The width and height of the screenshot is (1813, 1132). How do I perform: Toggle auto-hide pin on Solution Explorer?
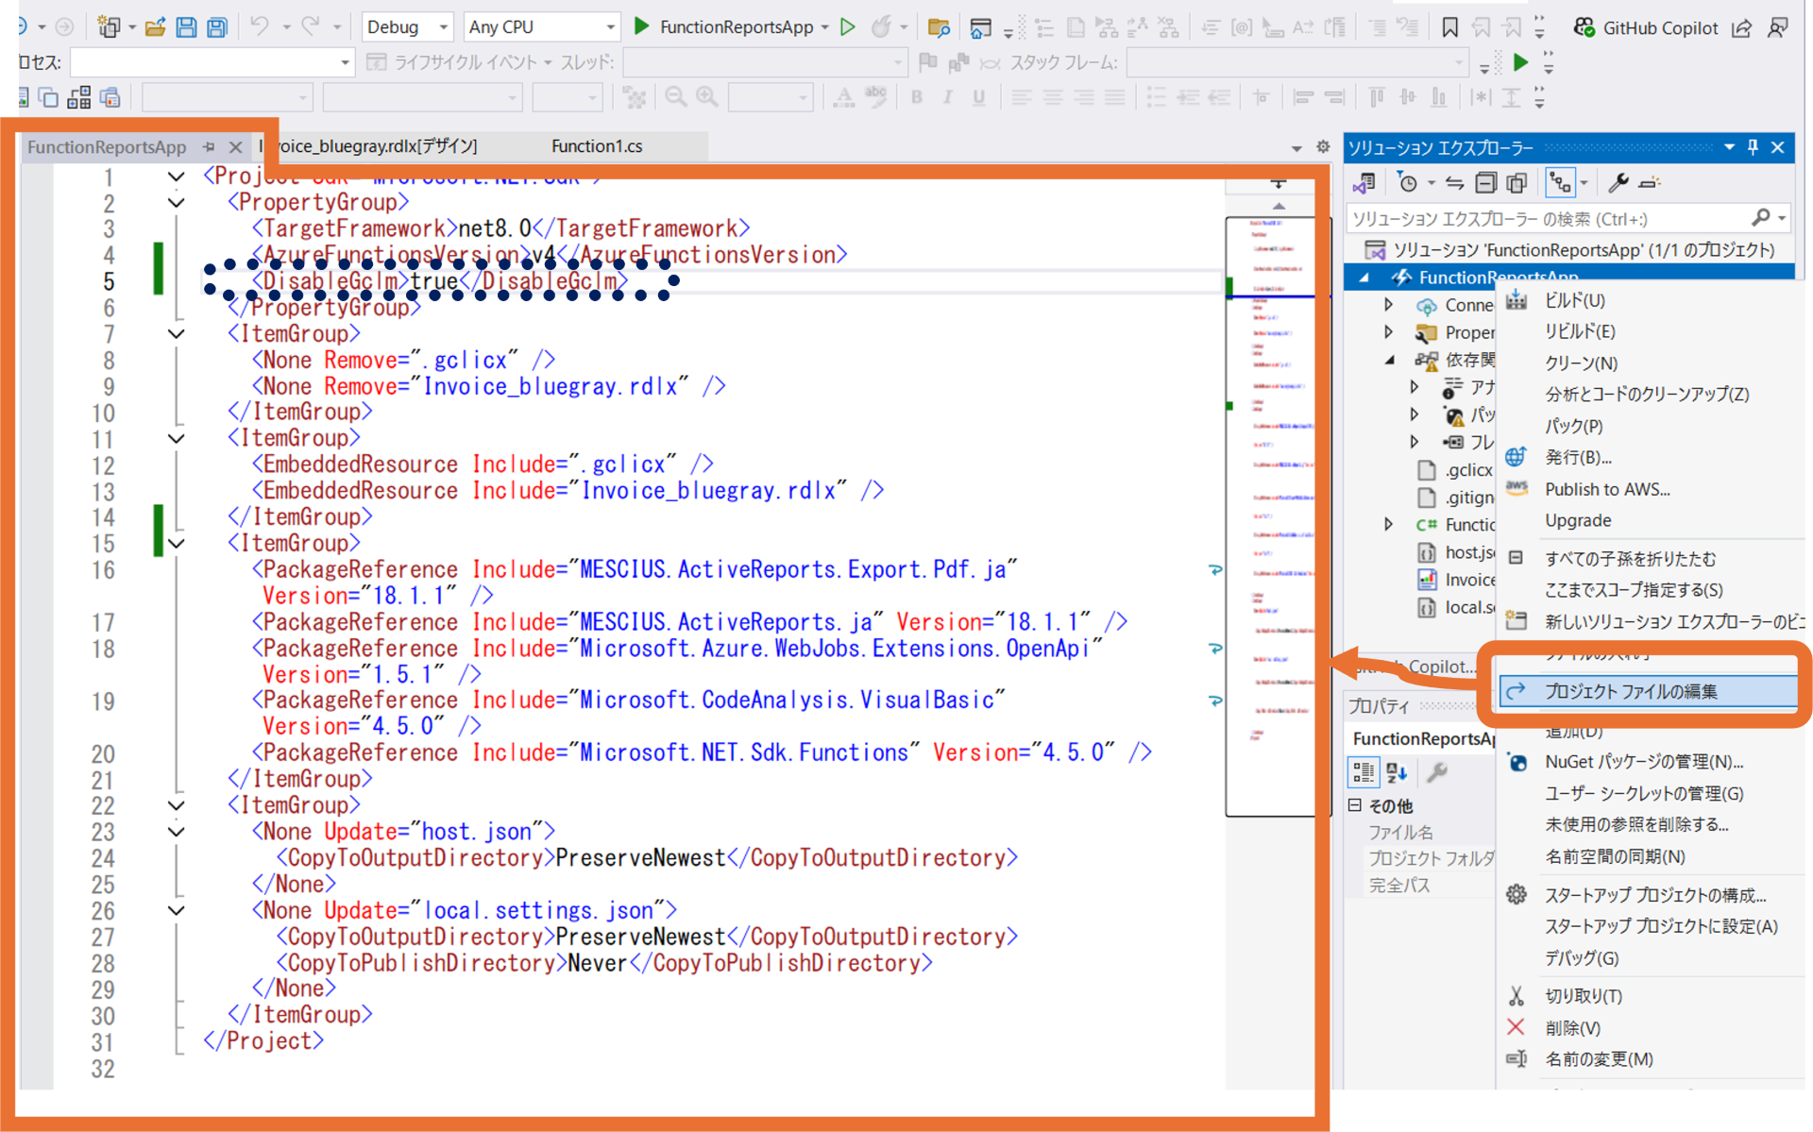[x=1753, y=147]
